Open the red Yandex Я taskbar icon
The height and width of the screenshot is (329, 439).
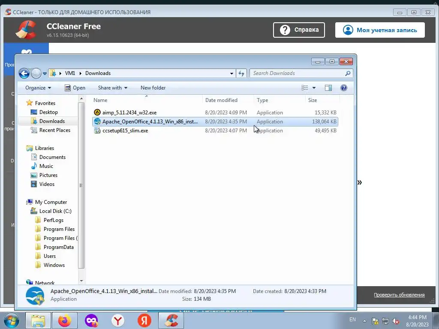(x=144, y=320)
